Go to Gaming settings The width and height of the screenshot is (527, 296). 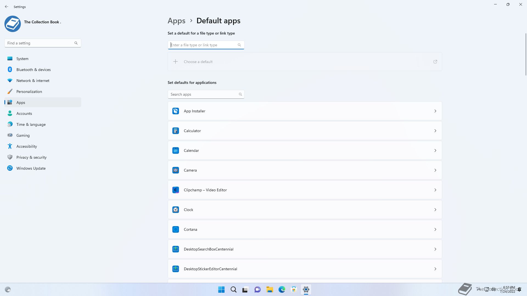[x=43, y=135]
